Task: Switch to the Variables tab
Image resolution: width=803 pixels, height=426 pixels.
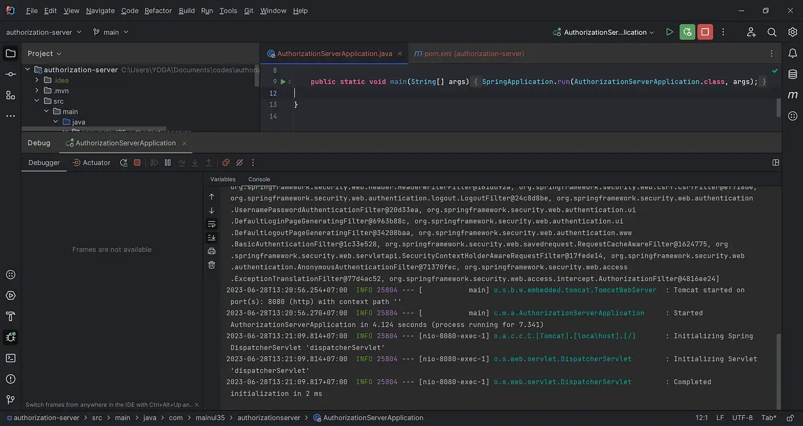Action: pos(223,179)
